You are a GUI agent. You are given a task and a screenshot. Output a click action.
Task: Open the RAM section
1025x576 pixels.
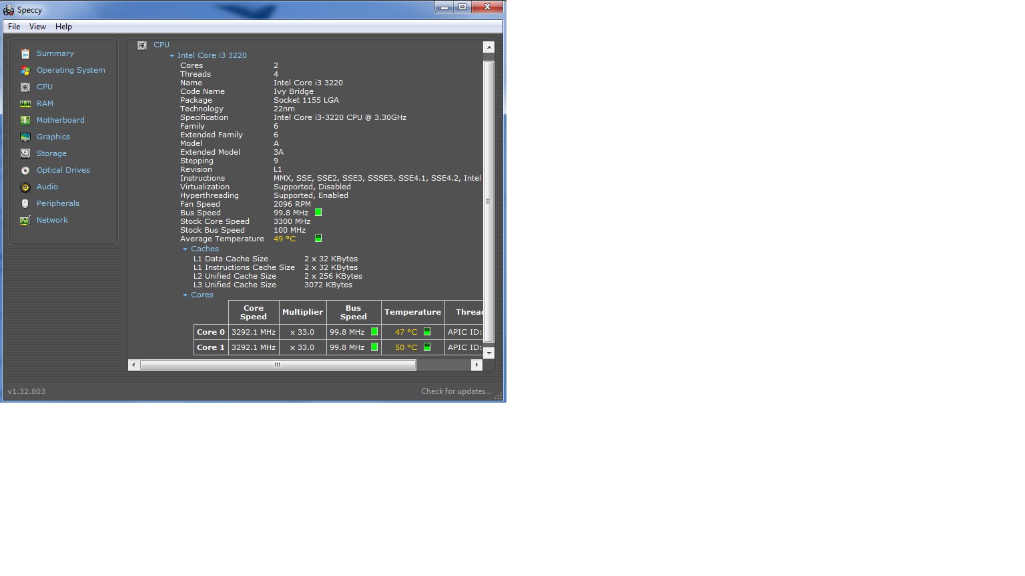[x=45, y=103]
